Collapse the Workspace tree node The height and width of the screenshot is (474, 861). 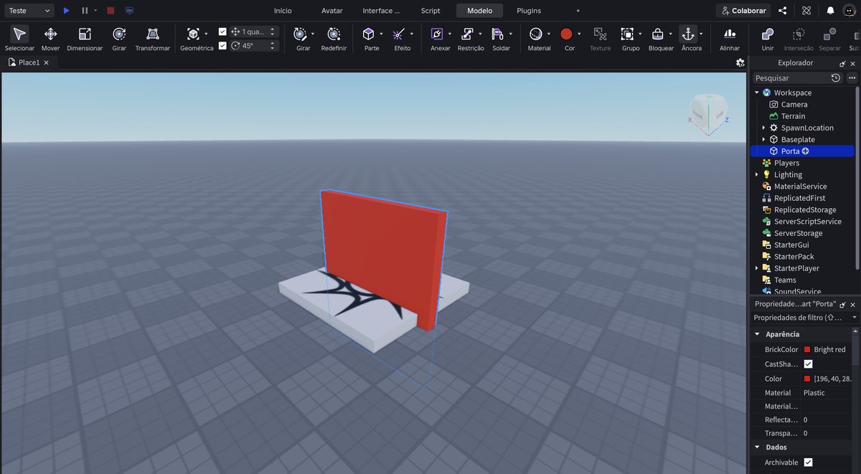coord(756,93)
